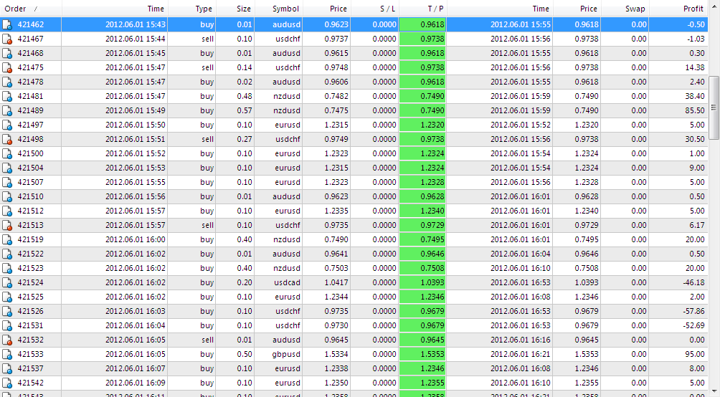Viewport: 720px width, 397px height.
Task: Click the order icon for 421531
Action: tap(7, 325)
